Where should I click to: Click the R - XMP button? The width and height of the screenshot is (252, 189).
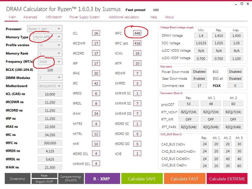[x=102, y=178]
